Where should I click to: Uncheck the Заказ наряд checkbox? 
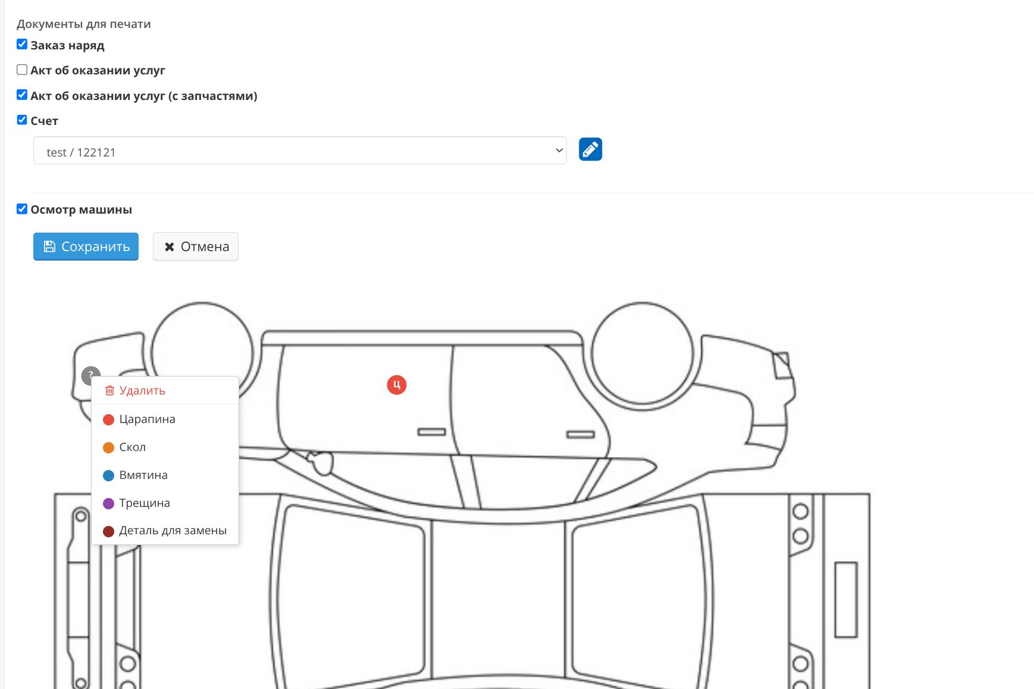(22, 45)
